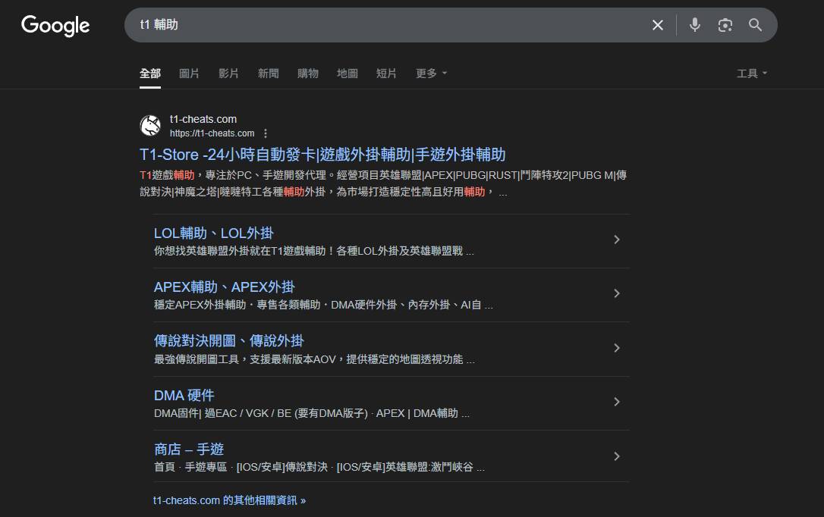Click snippet 首頁 · 手遊專區
824x517 pixels.
[319, 467]
